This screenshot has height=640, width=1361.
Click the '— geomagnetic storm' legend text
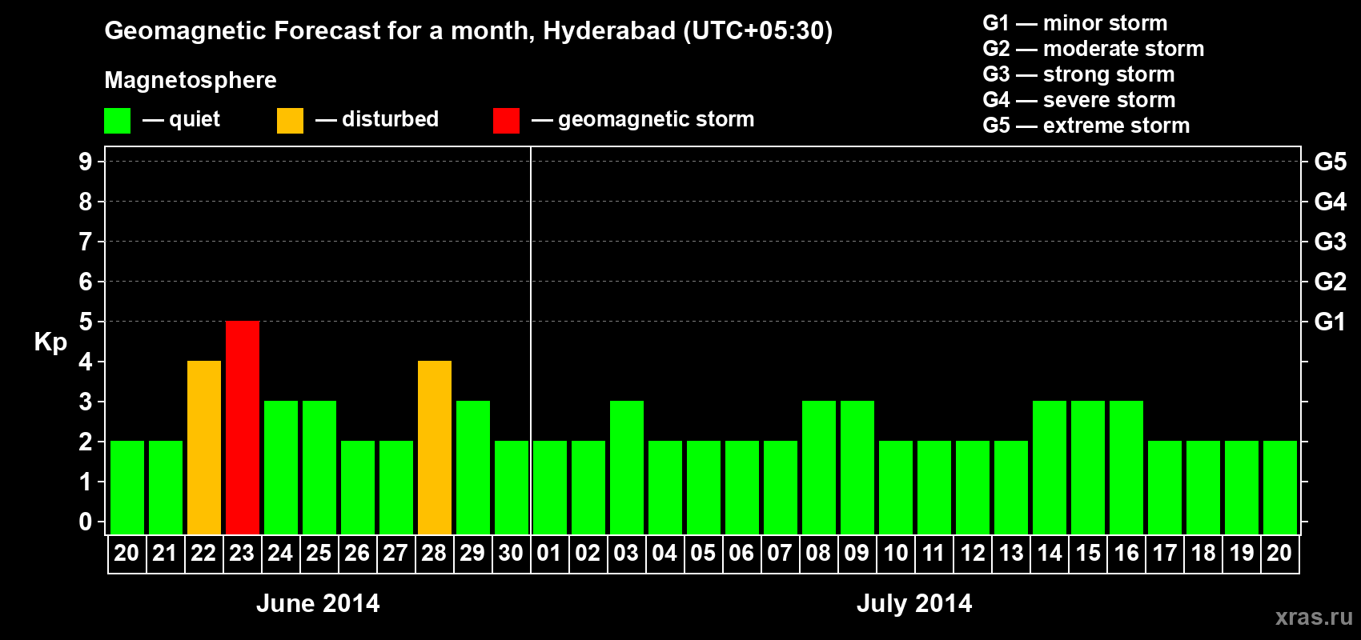coord(643,119)
